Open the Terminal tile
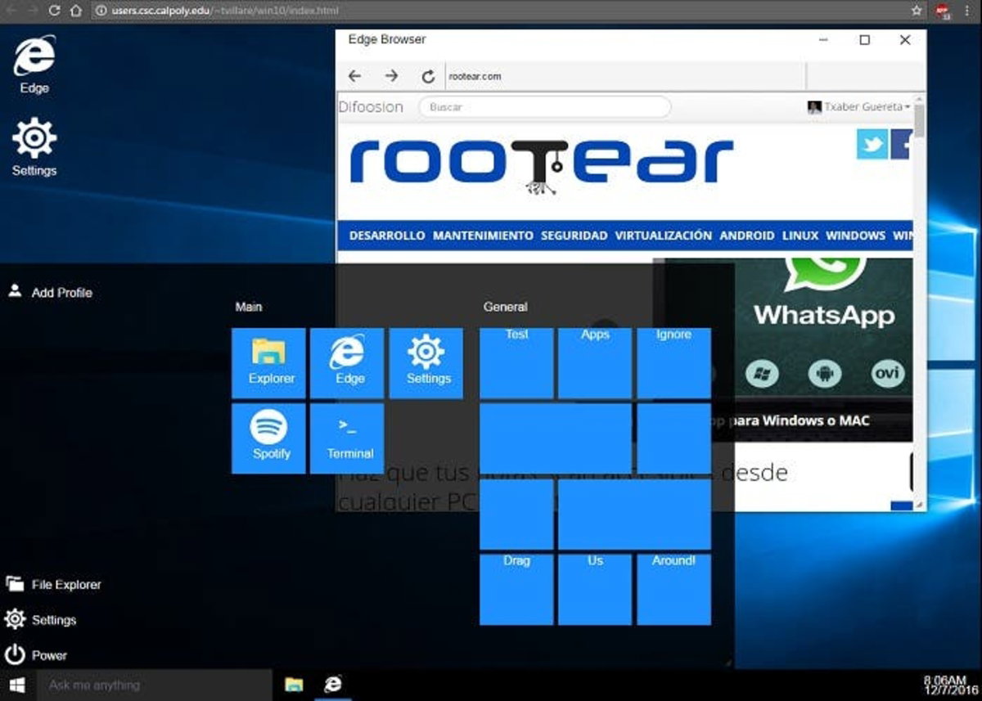Image resolution: width=982 pixels, height=701 pixels. (x=347, y=438)
